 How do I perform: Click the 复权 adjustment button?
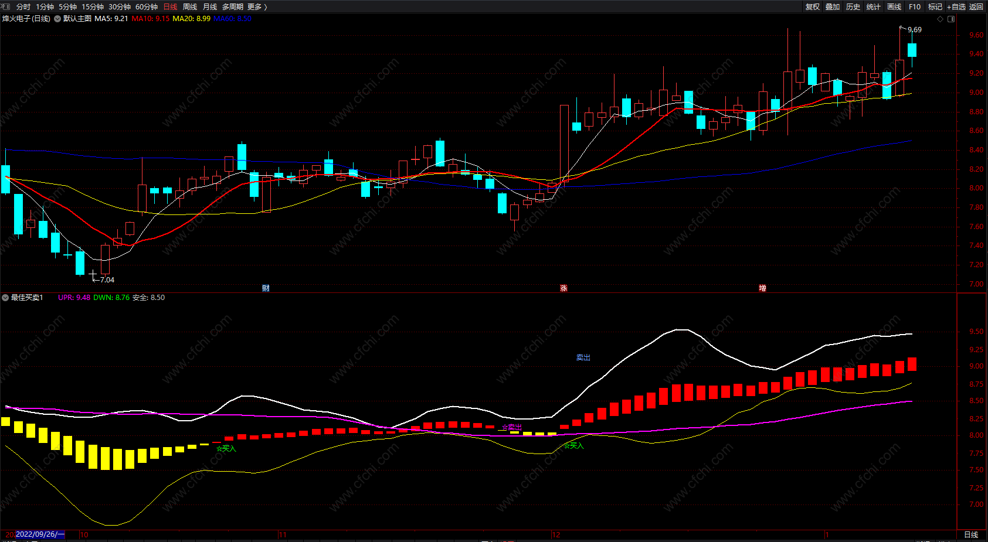pos(813,6)
